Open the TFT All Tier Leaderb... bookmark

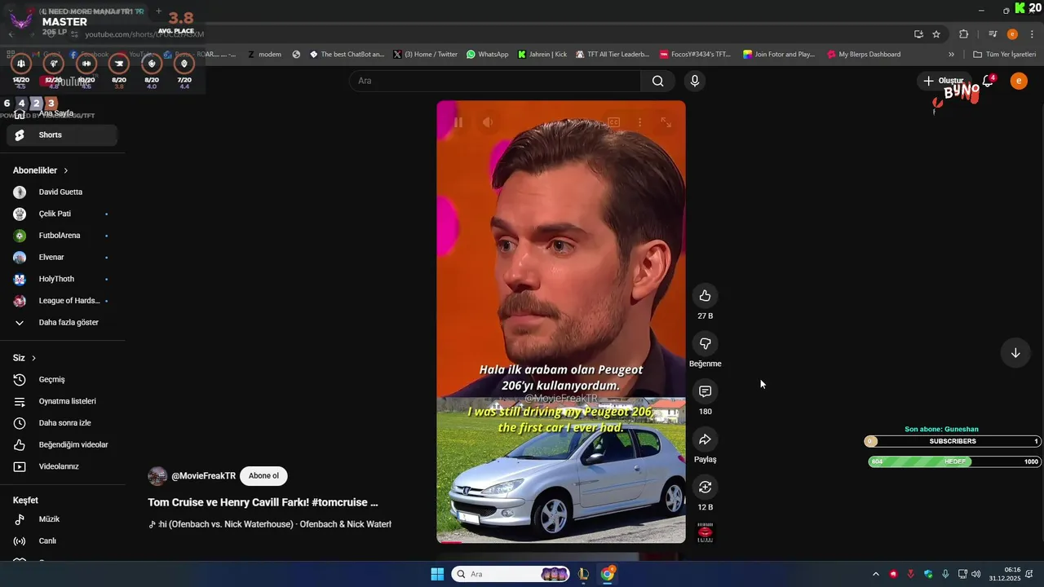pyautogui.click(x=613, y=55)
